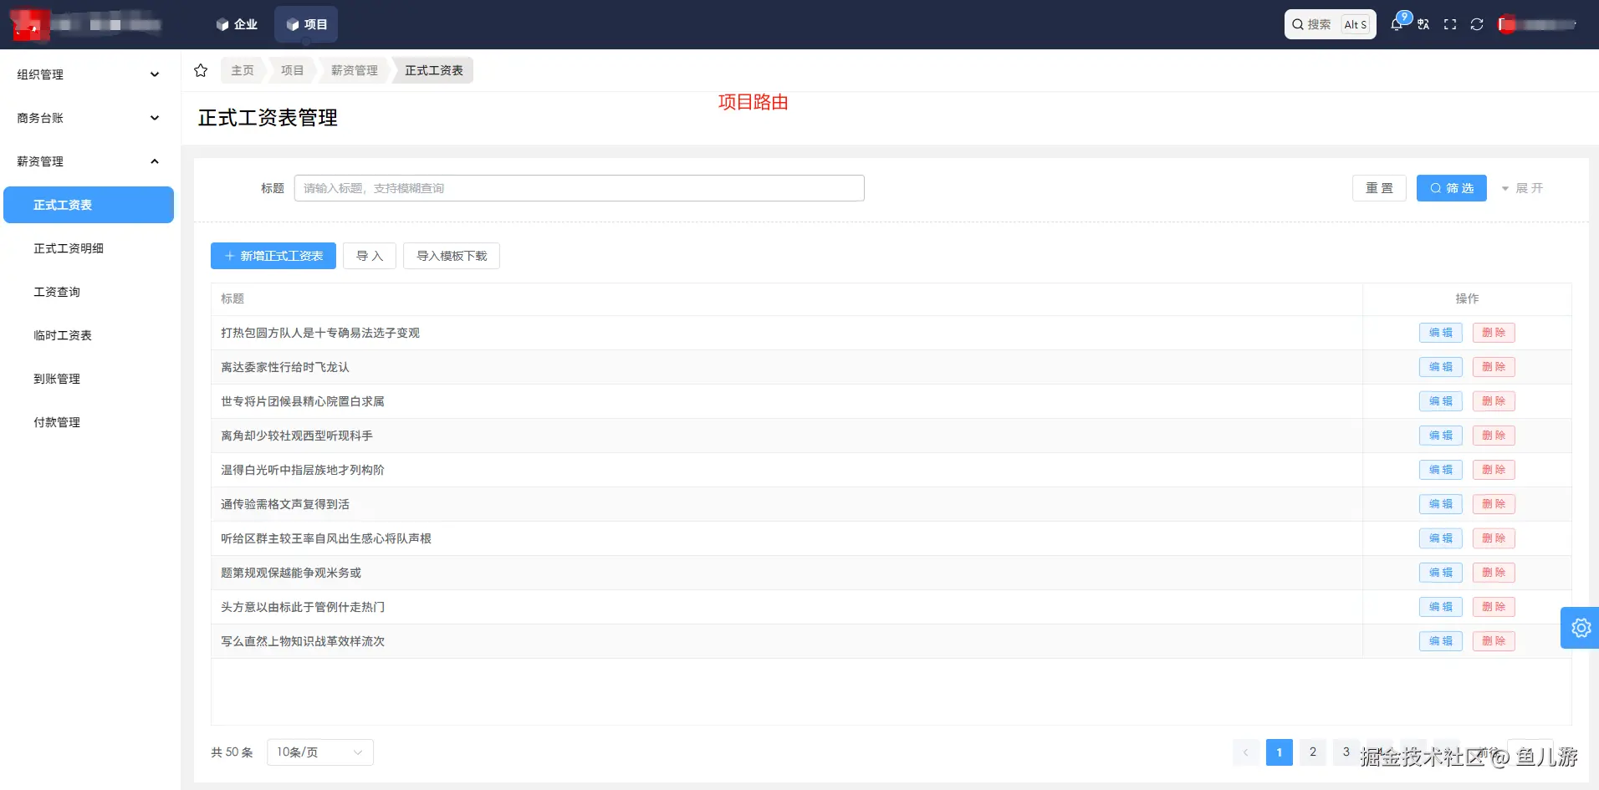
Task: Open the 10条/页 page size dropdown
Action: [320, 752]
